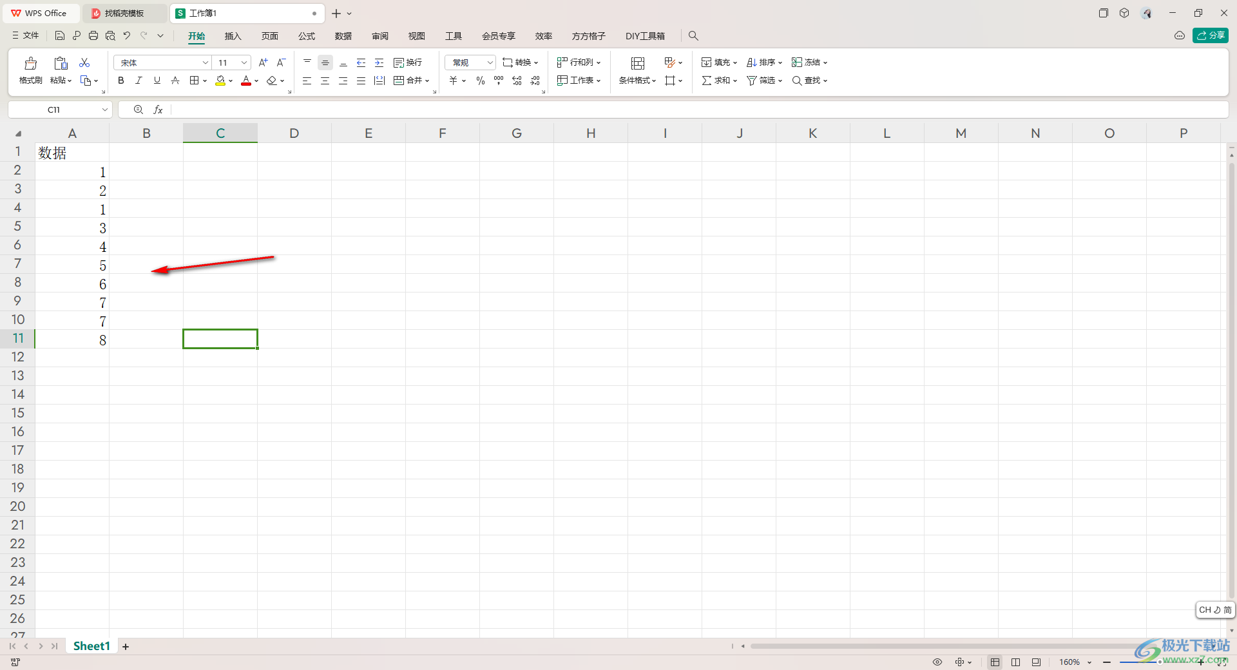Toggle center horizontal alignment
This screenshot has width=1237, height=670.
click(x=325, y=81)
